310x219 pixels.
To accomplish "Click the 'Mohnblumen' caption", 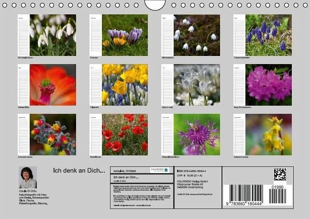I will point(96,157).
